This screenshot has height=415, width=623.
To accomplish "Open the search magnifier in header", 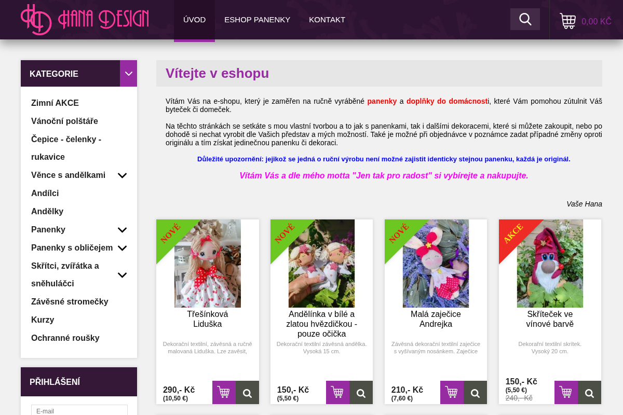I will click(525, 19).
